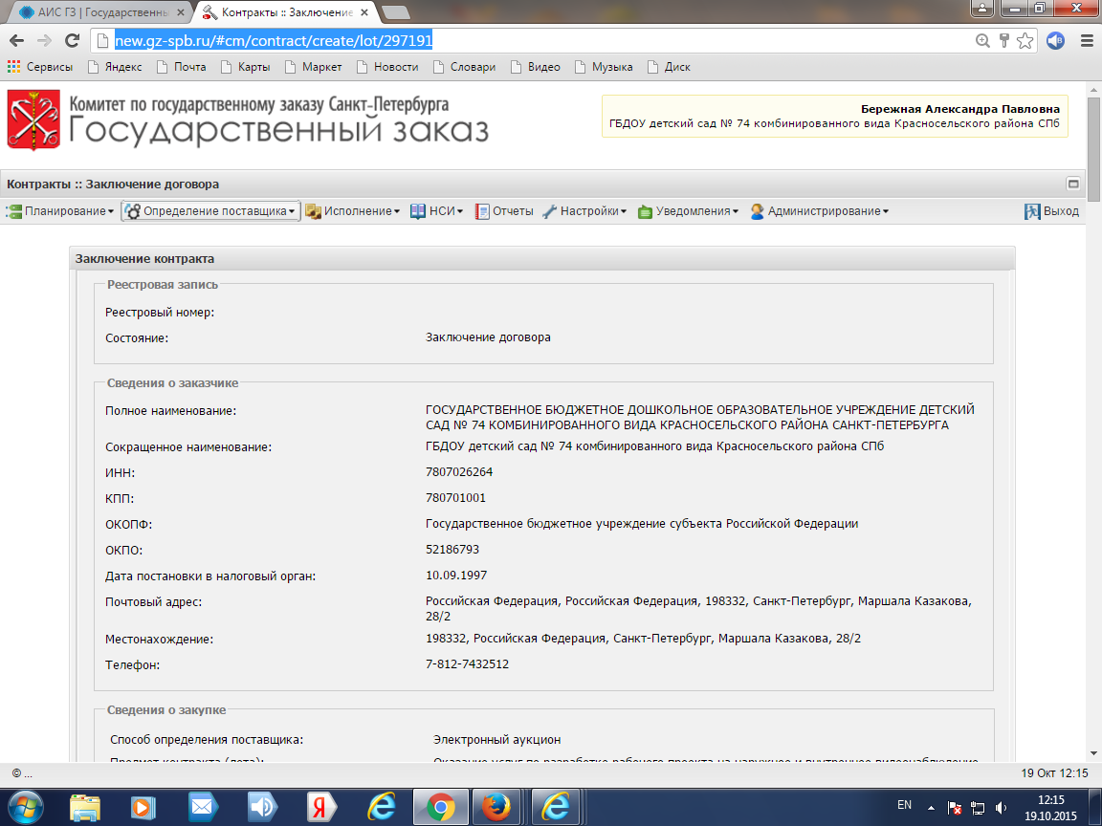This screenshot has width=1102, height=826.
Task: Show hidden tray icons arrow
Action: (x=931, y=808)
